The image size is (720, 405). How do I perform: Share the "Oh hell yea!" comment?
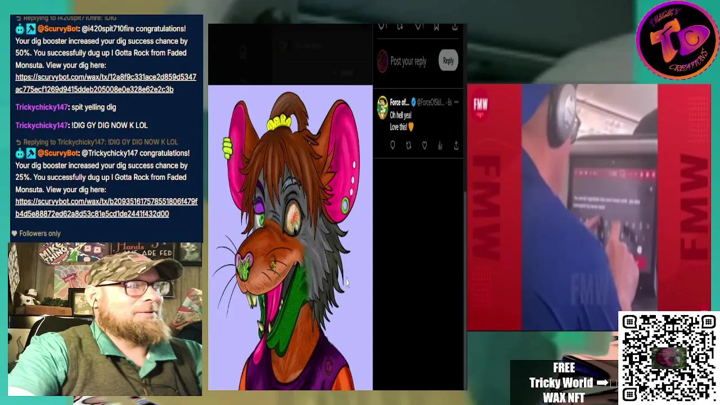(x=456, y=146)
